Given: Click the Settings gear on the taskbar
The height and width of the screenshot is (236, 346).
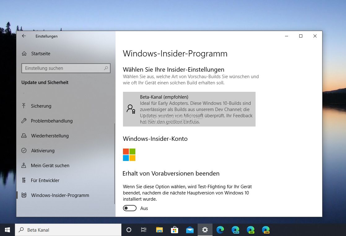Looking at the screenshot, I should (x=205, y=230).
